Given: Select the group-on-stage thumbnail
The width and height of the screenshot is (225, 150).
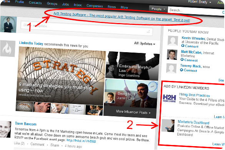Looking at the screenshot, I should [94, 110].
